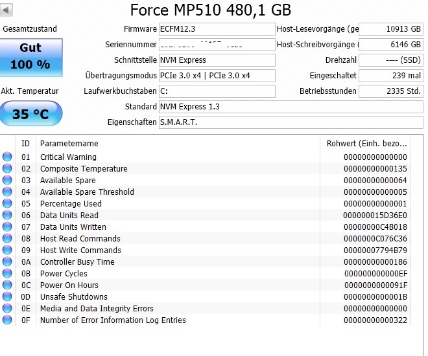Click the status orb for Error Information Log Entries
Screen dimensions: 428x356
click(7, 320)
